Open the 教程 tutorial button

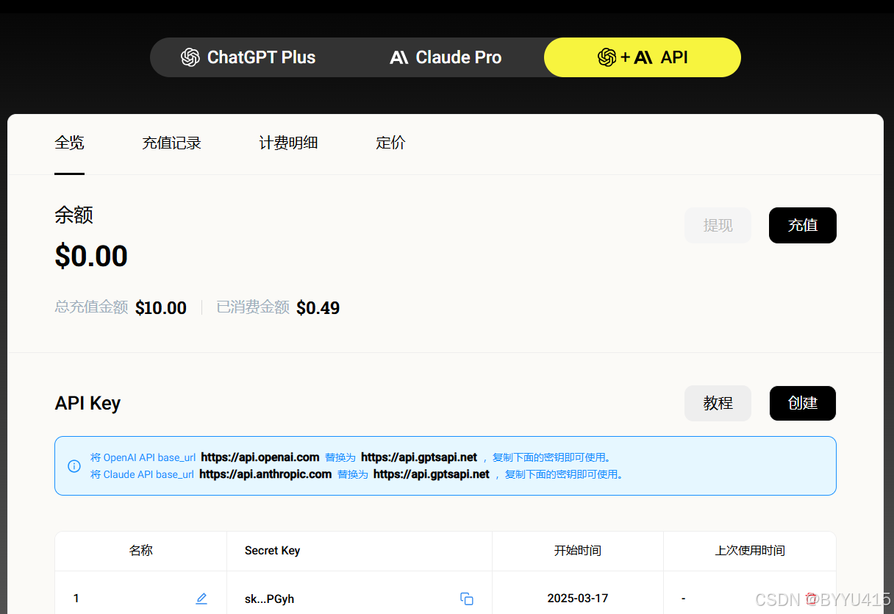(718, 403)
